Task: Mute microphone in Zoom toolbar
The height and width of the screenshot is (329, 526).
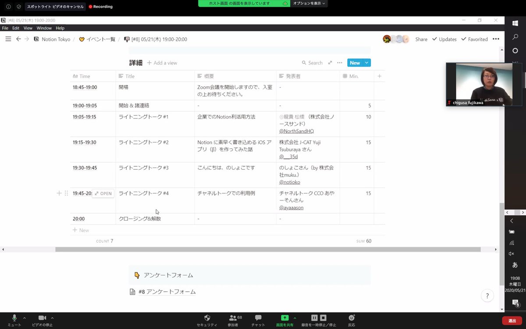Action: 14,318
